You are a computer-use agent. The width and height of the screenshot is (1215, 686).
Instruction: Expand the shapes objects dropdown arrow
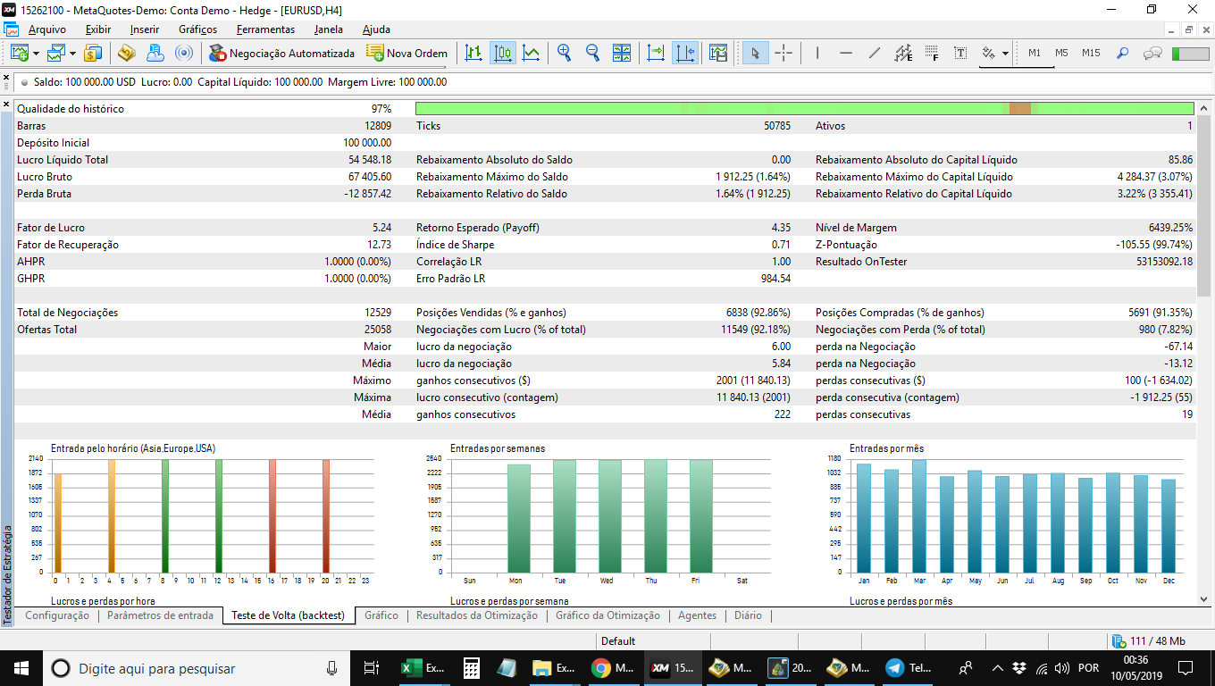coord(1005,54)
